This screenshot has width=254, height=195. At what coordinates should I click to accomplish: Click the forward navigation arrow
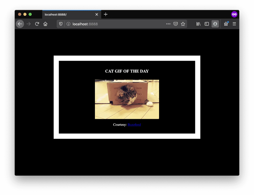pos(29,24)
